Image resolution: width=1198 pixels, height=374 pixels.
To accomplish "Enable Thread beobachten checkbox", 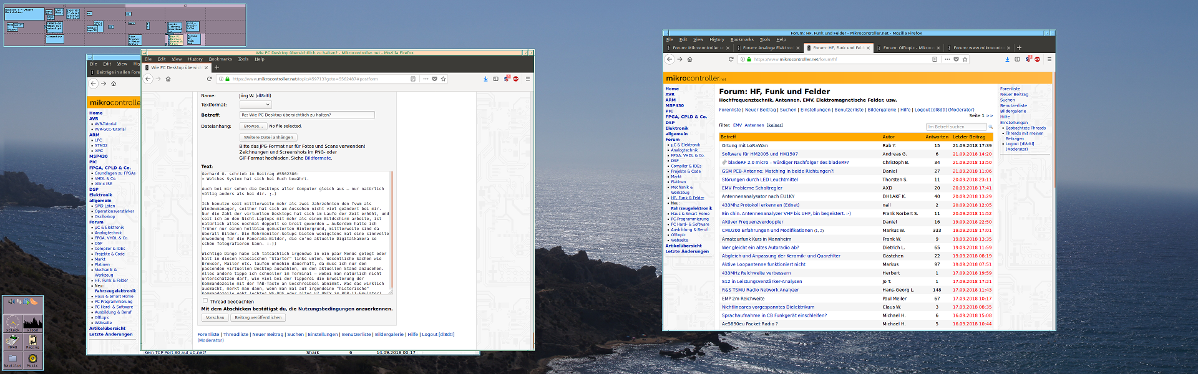I will [205, 300].
